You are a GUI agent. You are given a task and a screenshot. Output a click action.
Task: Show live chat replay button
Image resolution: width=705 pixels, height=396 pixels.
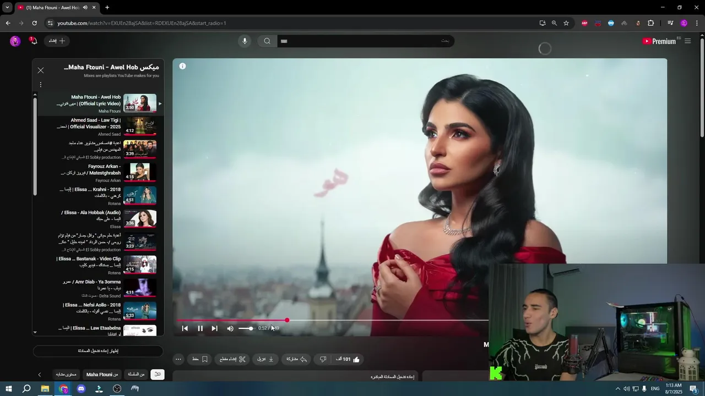[x=98, y=351]
